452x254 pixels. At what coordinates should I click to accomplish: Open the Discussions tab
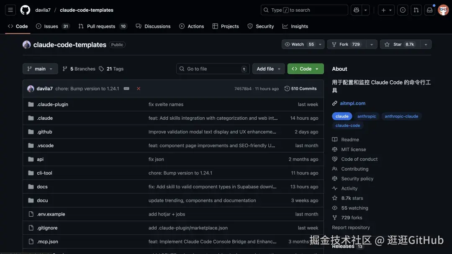click(153, 26)
